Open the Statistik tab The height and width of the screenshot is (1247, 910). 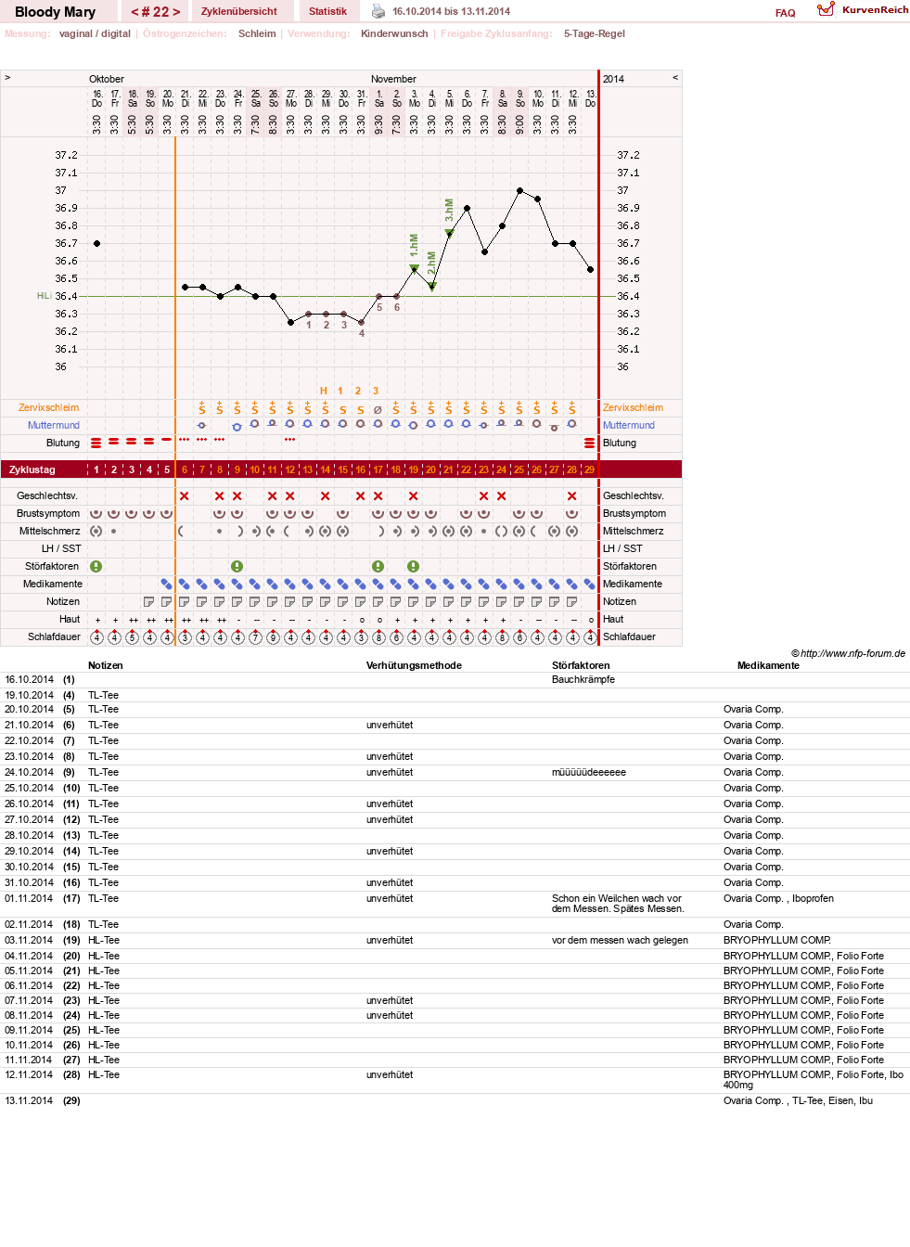pos(327,11)
